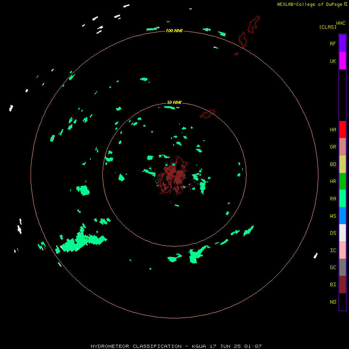Select the IC light pink legend swatch

click(x=342, y=250)
